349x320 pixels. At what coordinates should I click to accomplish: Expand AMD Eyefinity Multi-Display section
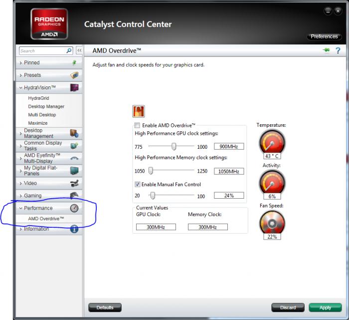click(49, 158)
